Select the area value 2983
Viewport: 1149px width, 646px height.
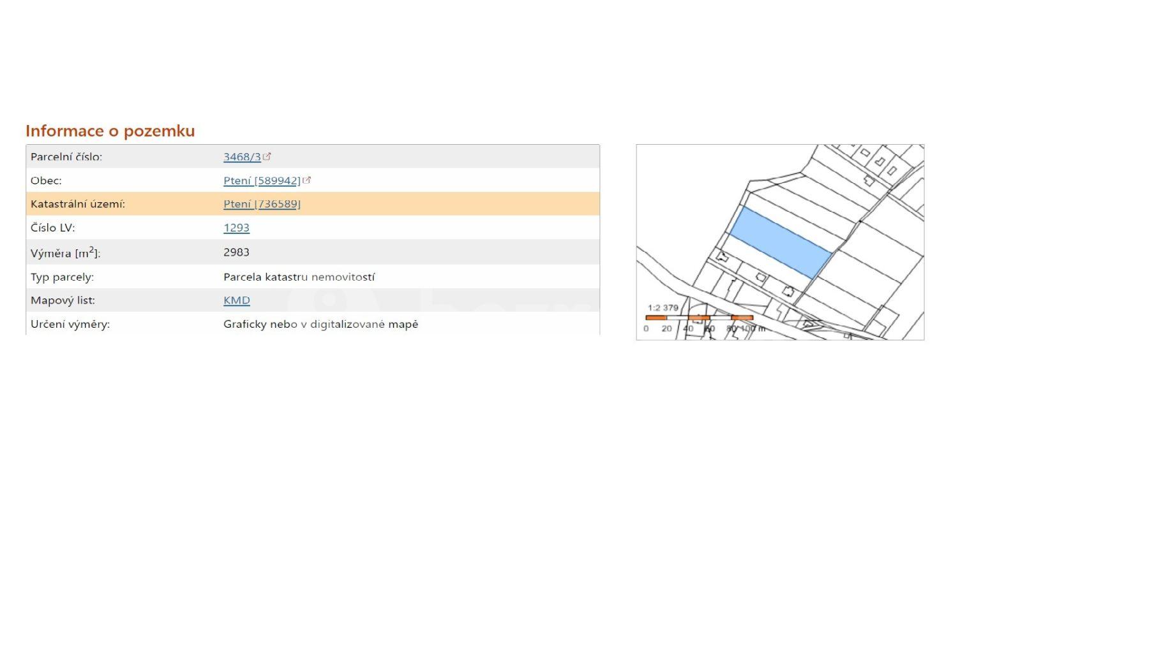(x=236, y=252)
